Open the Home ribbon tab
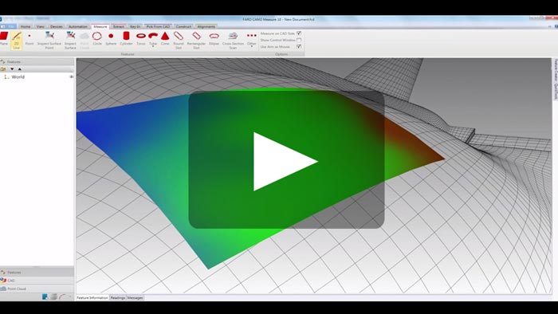The width and height of the screenshot is (558, 314). pos(26,26)
